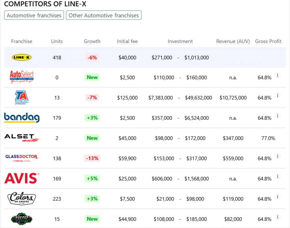Click the $25,000 initial fee
Viewport: 290px width, 228px height.
[127, 179]
